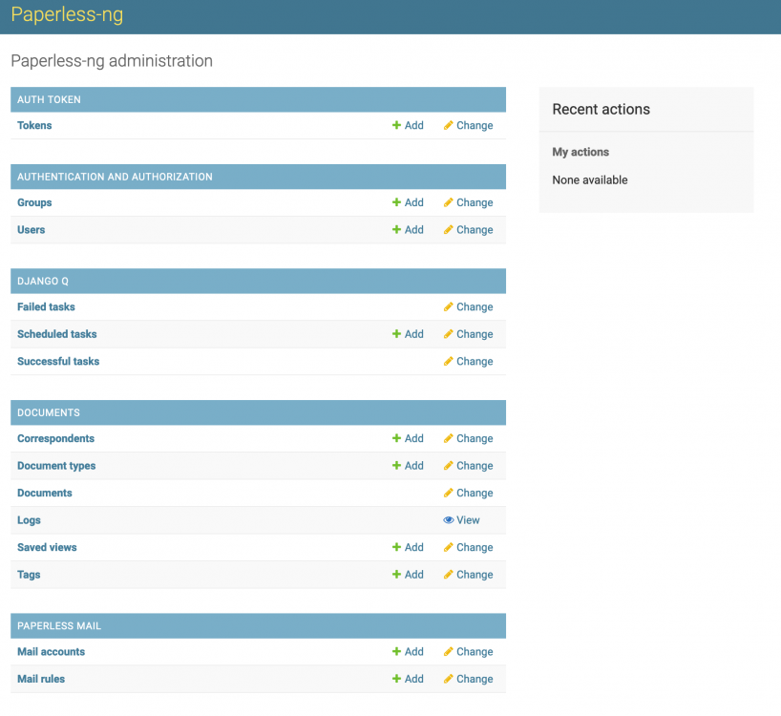The height and width of the screenshot is (716, 781).
Task: Click the plus icon for Document types
Action: pos(396,466)
